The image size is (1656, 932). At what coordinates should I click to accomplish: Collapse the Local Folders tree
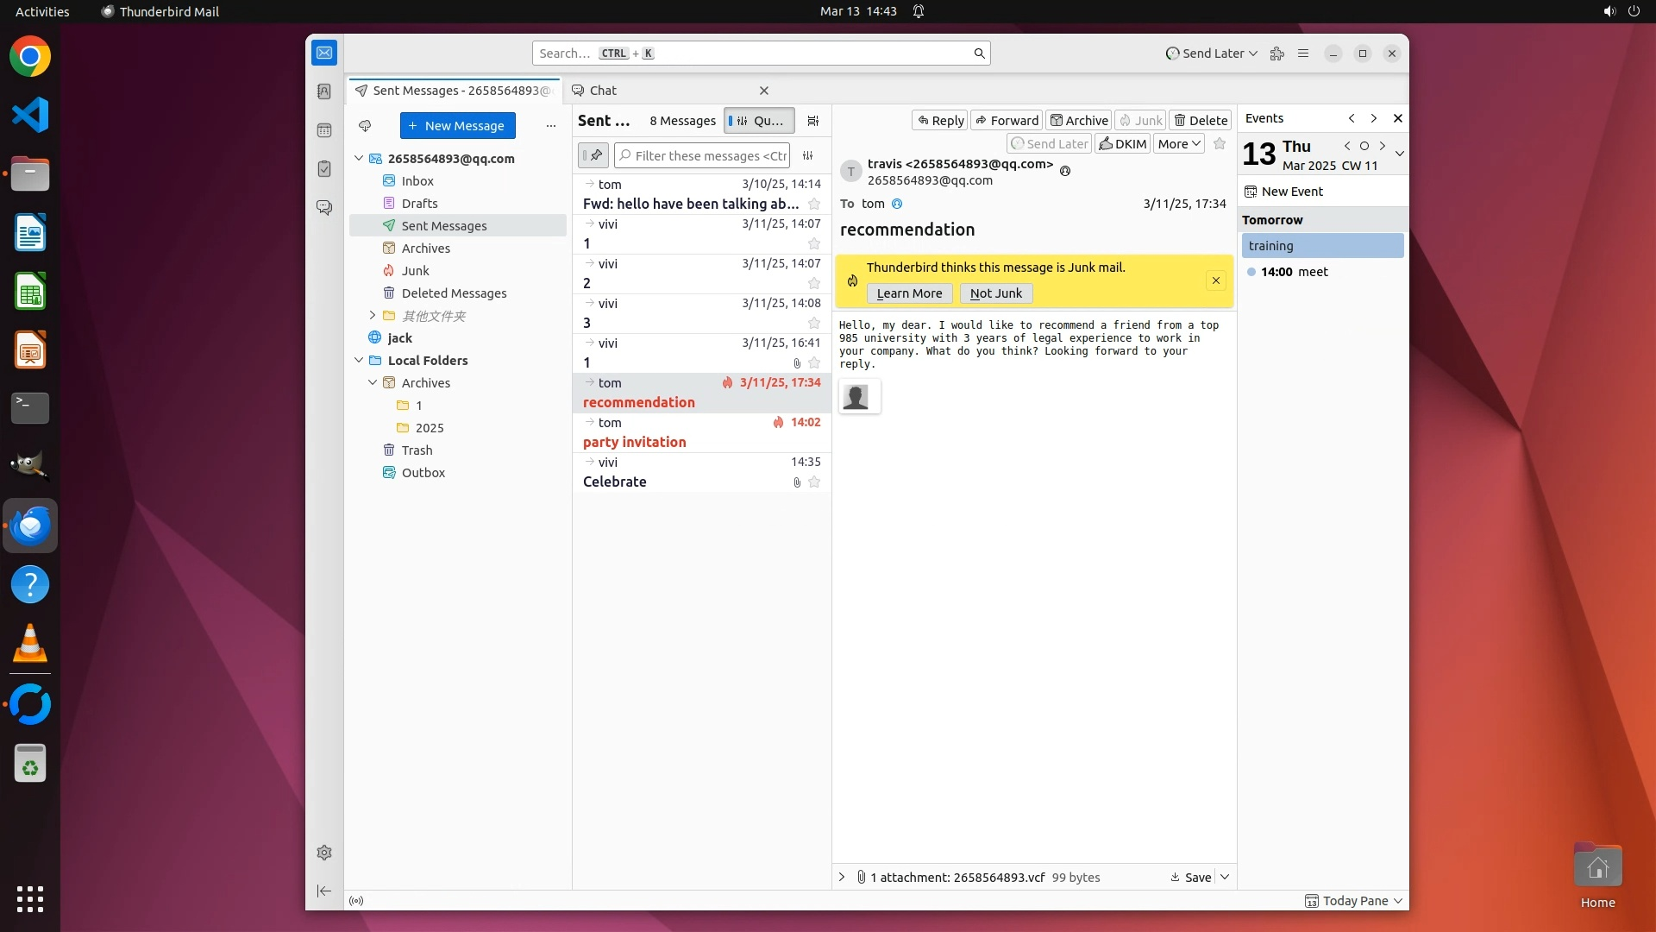pyautogui.click(x=359, y=361)
